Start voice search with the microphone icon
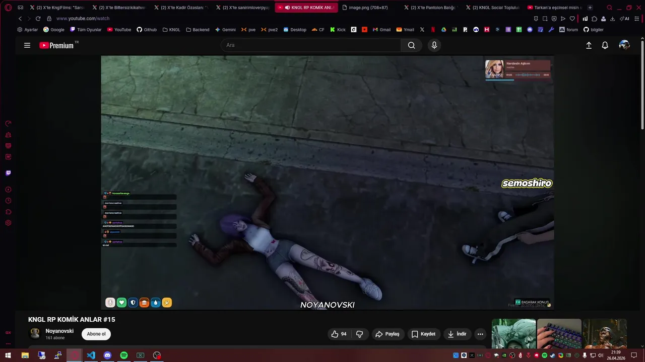645x362 pixels. [434, 45]
